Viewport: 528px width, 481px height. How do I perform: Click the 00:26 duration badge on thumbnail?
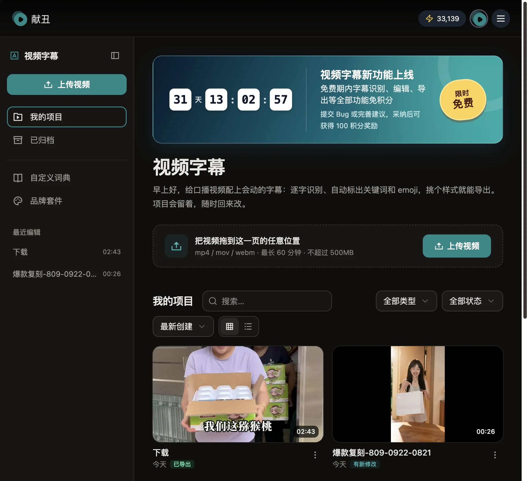pos(486,432)
